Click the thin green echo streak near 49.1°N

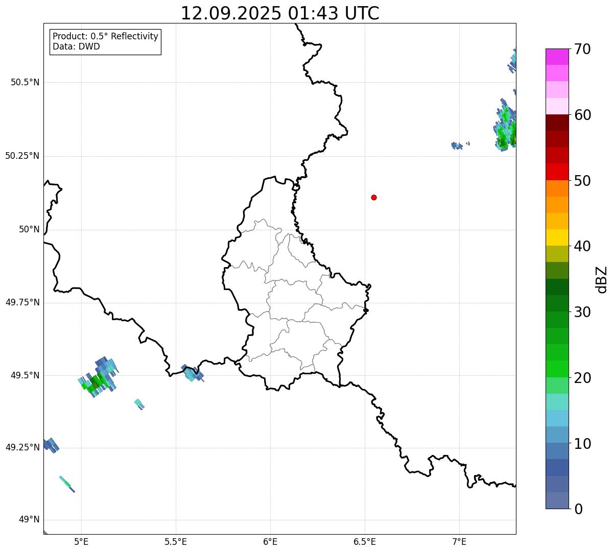[67, 484]
